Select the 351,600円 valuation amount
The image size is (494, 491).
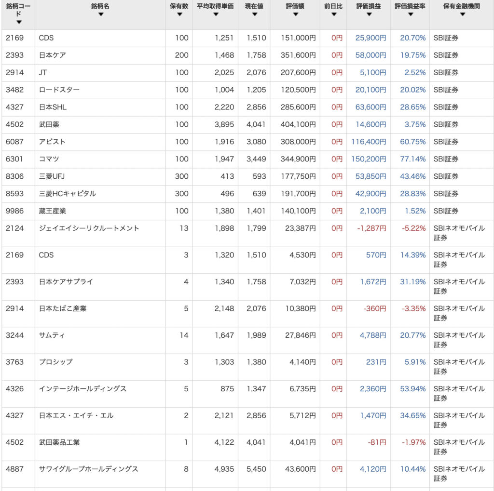[x=298, y=55]
